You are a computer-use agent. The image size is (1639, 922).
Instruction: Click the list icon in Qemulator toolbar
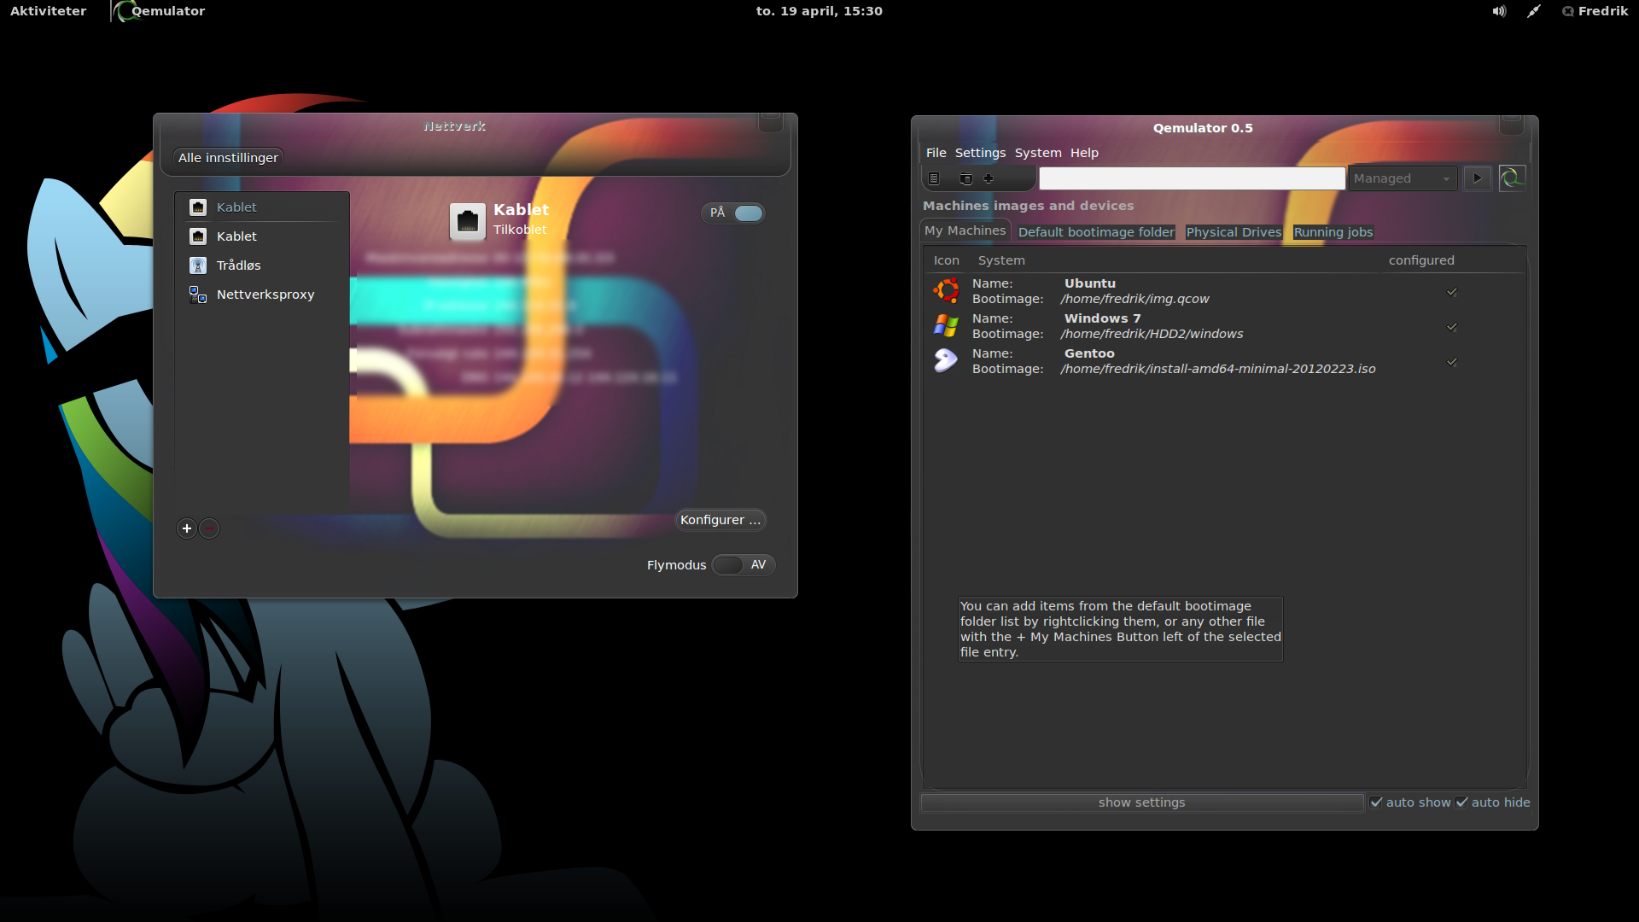935,178
